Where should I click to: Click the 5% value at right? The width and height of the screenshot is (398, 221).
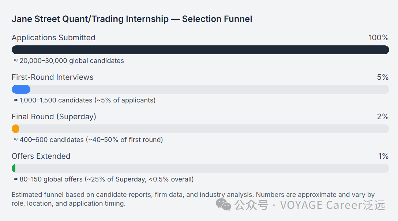point(383,77)
